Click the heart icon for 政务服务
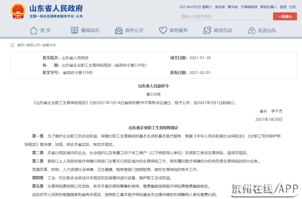The height and width of the screenshot is (199, 302). pos(163,30)
